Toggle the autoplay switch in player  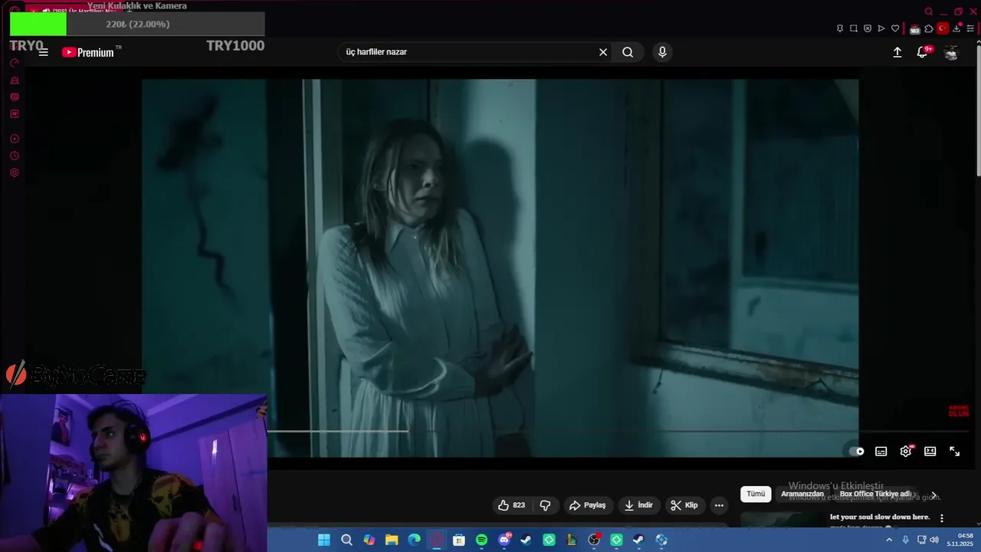tap(857, 452)
